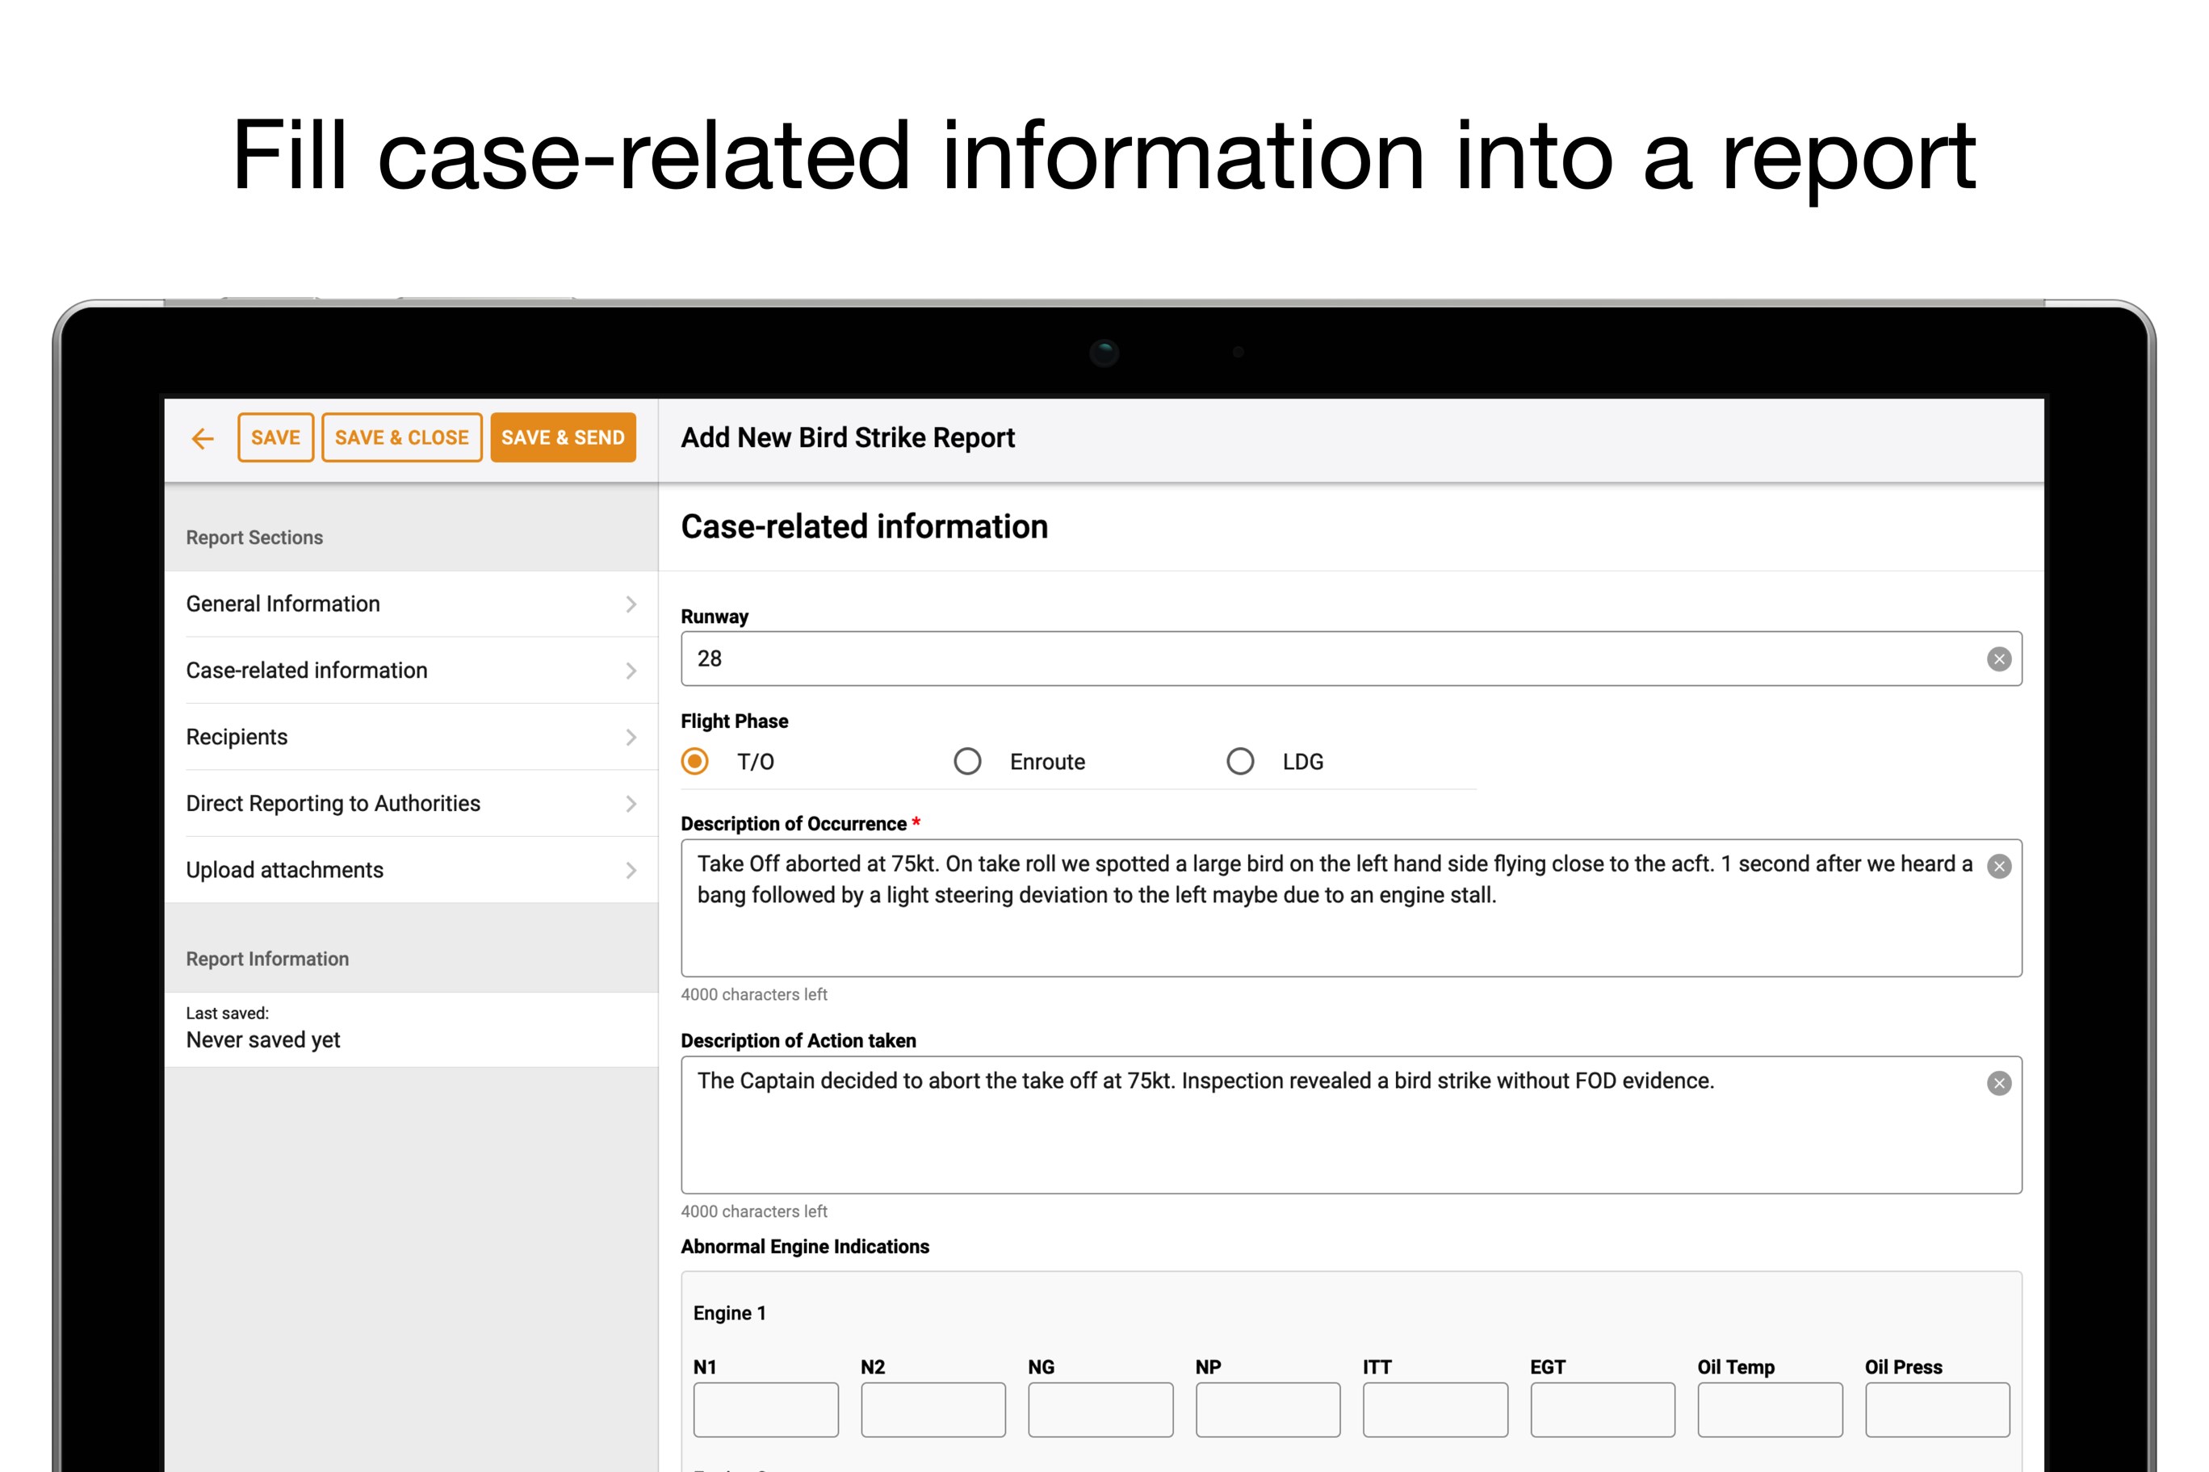Click SAVE & CLOSE button
The height and width of the screenshot is (1472, 2209).
pyautogui.click(x=402, y=438)
